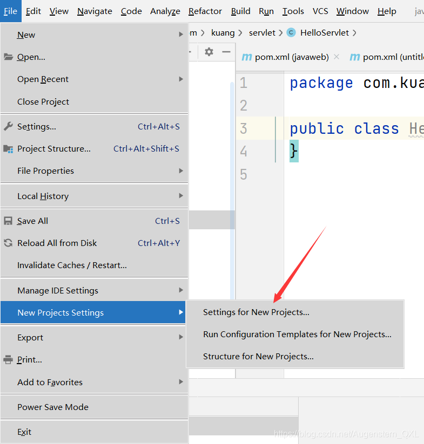
Task: Open the Build menu
Action: (x=240, y=11)
